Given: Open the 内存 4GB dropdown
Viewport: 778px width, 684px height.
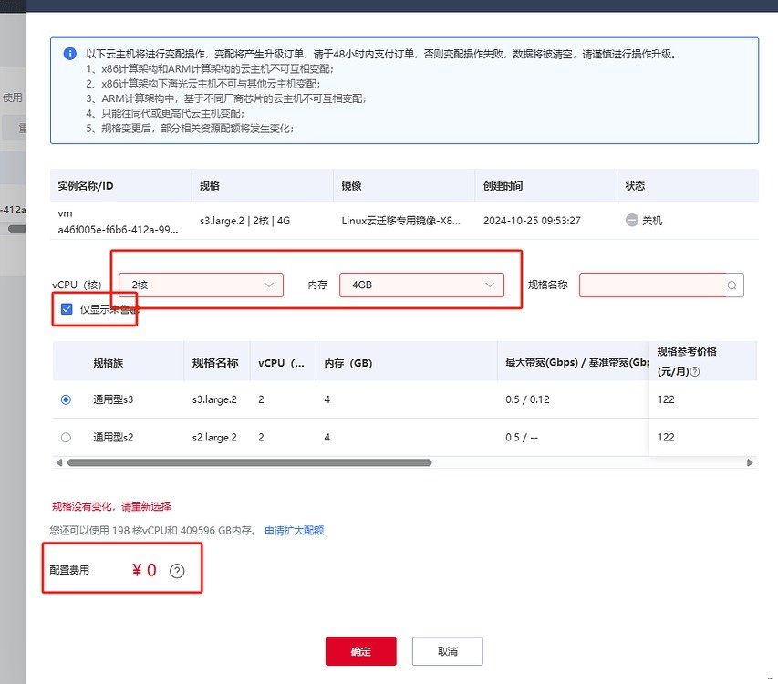Looking at the screenshot, I should pyautogui.click(x=421, y=285).
